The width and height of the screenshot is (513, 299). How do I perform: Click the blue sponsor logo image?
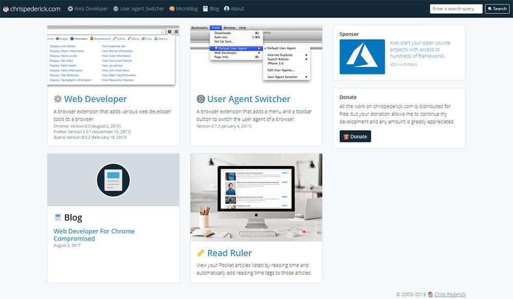pos(362,56)
